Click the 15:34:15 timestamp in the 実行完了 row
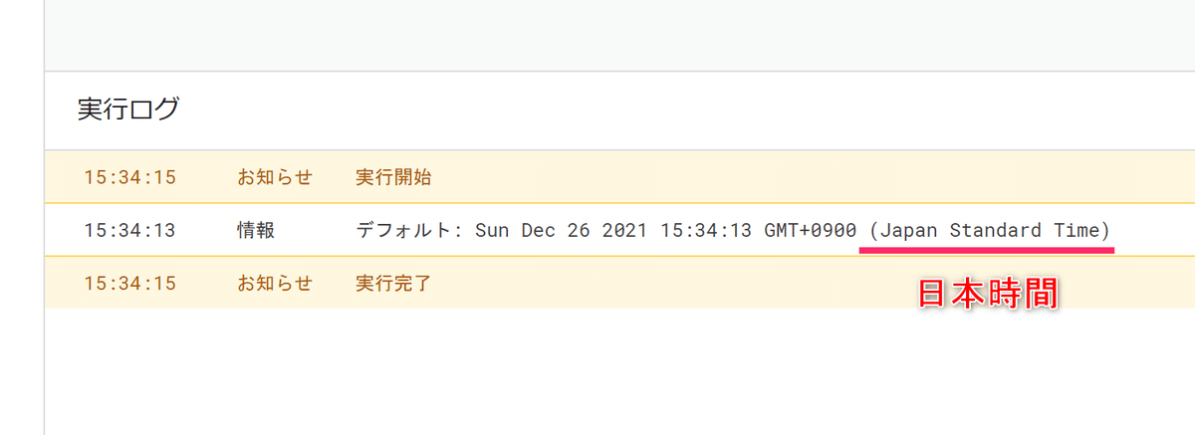The height and width of the screenshot is (435, 1195). tap(129, 283)
